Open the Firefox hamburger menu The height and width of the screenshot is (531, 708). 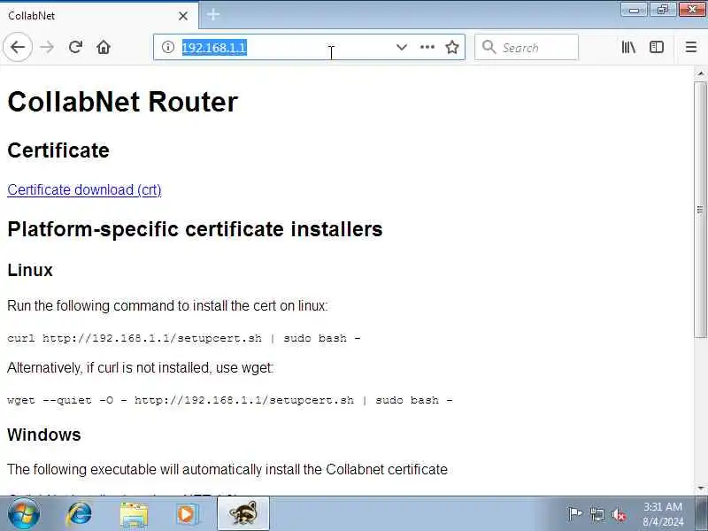click(x=691, y=47)
